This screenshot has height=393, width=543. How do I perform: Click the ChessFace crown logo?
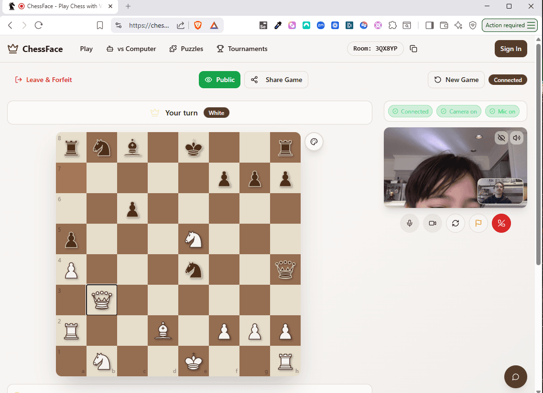point(11,48)
